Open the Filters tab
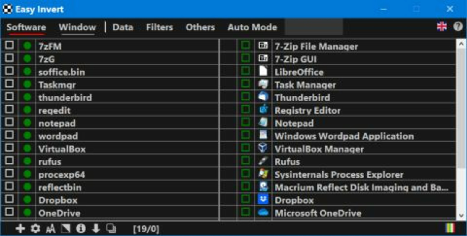The image size is (467, 236). [x=159, y=27]
